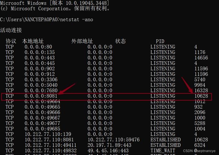Viewport: 219px width, 155px height.
Task: Click the PID column header
Action: (160, 41)
